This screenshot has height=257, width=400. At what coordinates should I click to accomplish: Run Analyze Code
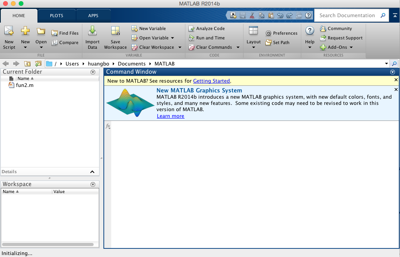(x=206, y=28)
